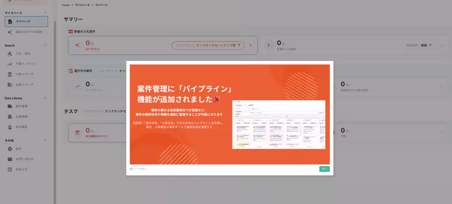Click the 行政リサーチ building icon
Image resolution: width=452 pixels, height=204 pixels.
[x=10, y=75]
